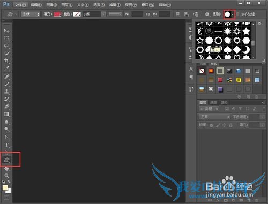268x204 pixels.
Task: Open the custom shape picker dropdown arrow
Action: [x=232, y=14]
